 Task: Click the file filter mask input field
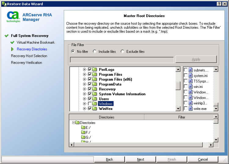click(x=122, y=59)
